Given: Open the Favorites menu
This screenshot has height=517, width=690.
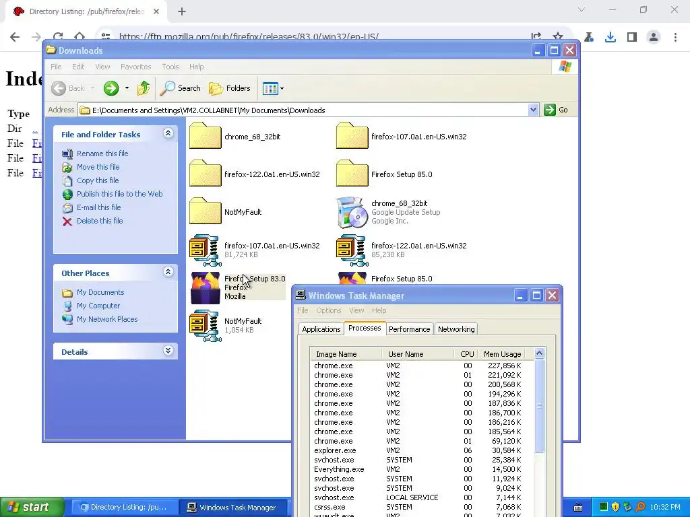Looking at the screenshot, I should click(x=135, y=67).
